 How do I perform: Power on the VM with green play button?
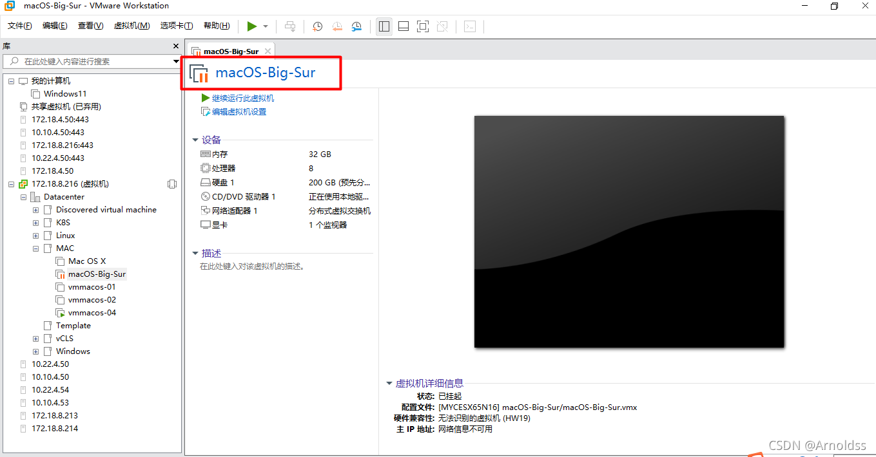click(252, 26)
